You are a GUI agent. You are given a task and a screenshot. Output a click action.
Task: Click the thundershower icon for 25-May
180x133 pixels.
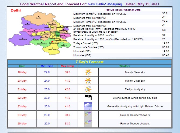click(x=88, y=123)
